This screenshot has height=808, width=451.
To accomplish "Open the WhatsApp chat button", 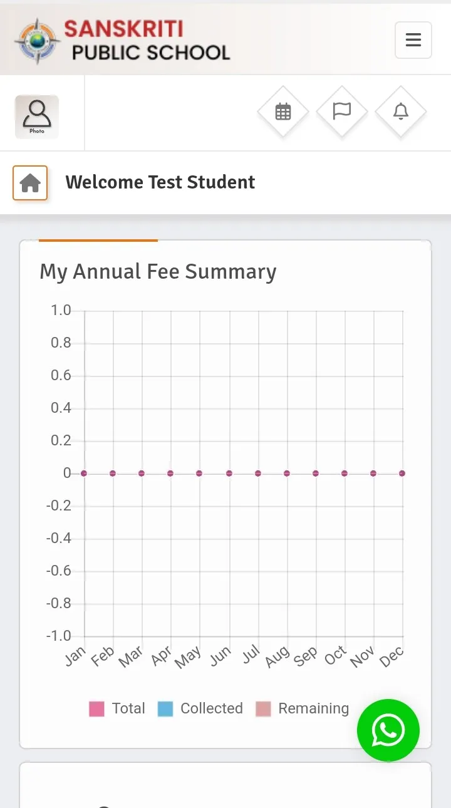I will point(388,730).
